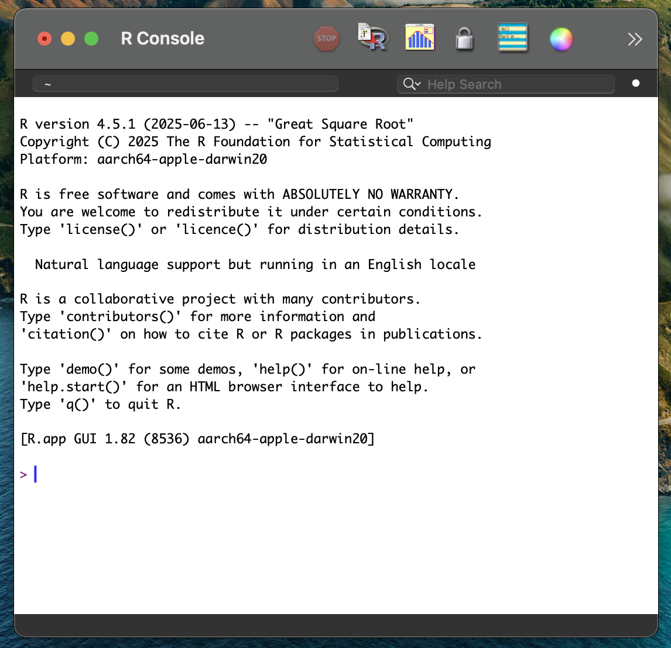Click the 'R.app GUI 1.82 (8536)' text
The image size is (671, 648).
click(108, 439)
